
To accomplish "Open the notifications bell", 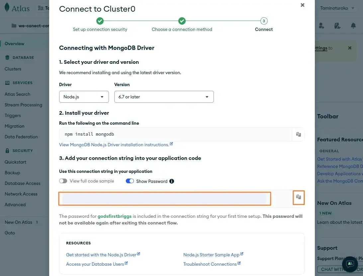I will (x=353, y=26).
